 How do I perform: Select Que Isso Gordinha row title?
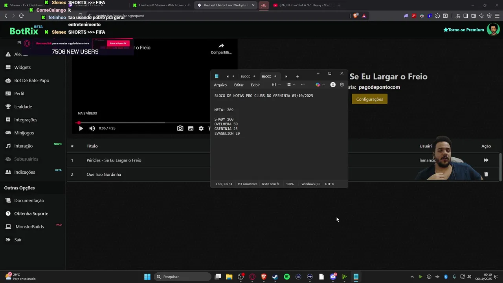click(x=104, y=174)
